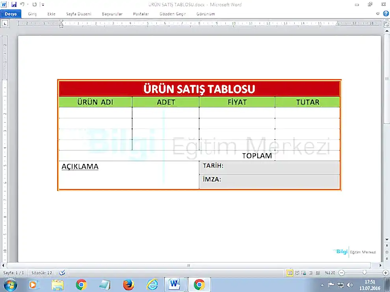The width and height of the screenshot is (390, 292).
Task: Click the %120 zoom level button
Action: pyautogui.click(x=330, y=273)
